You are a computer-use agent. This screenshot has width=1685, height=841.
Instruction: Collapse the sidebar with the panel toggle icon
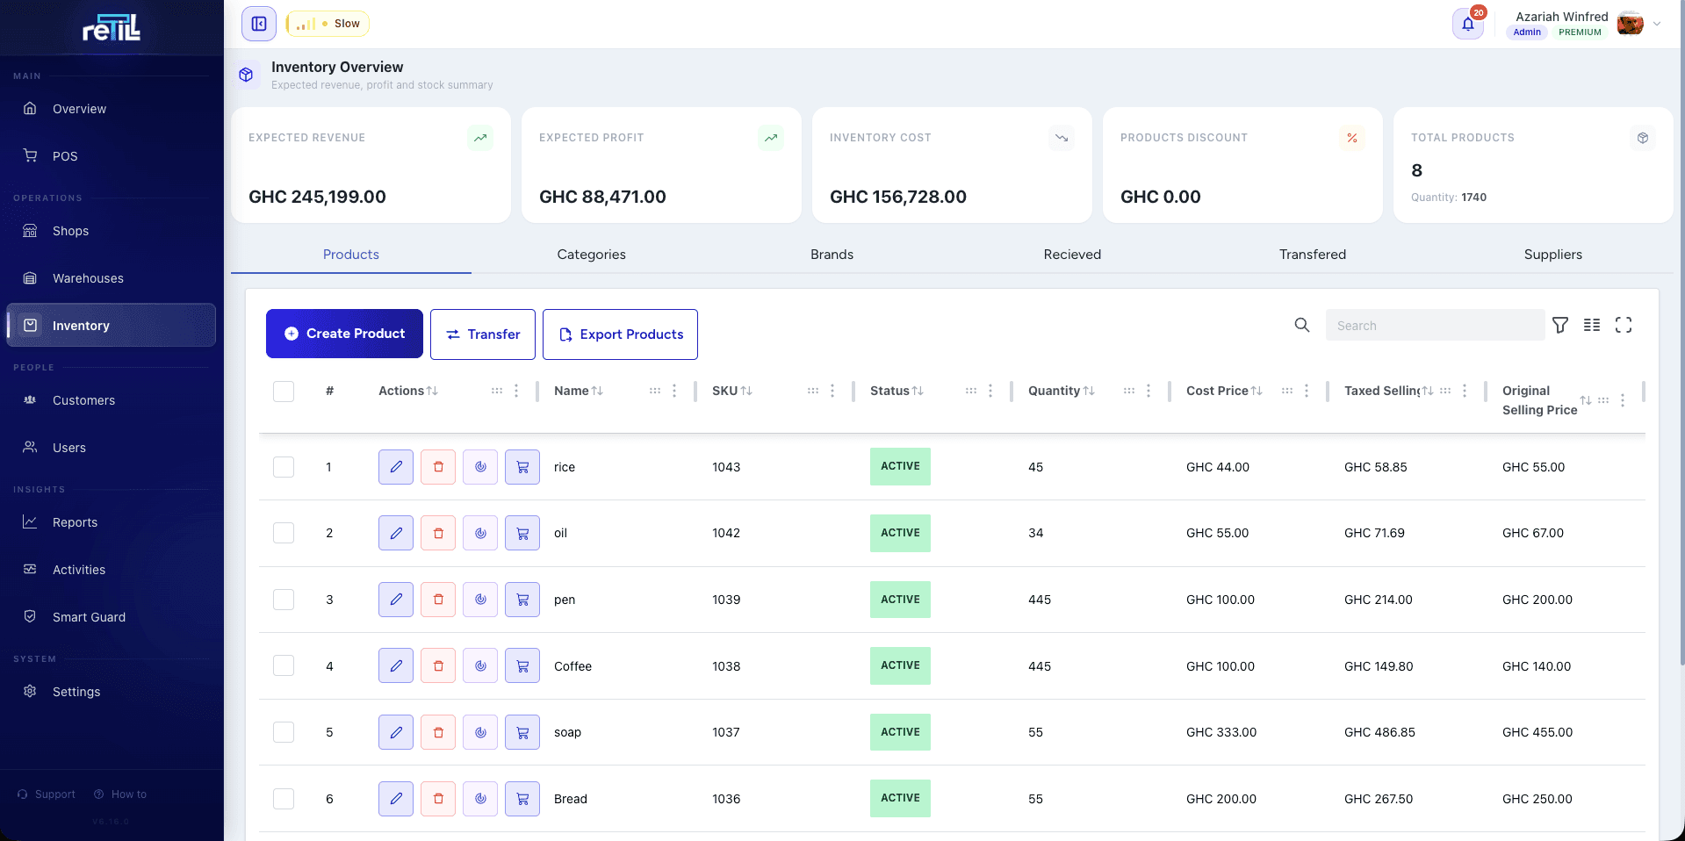[259, 24]
